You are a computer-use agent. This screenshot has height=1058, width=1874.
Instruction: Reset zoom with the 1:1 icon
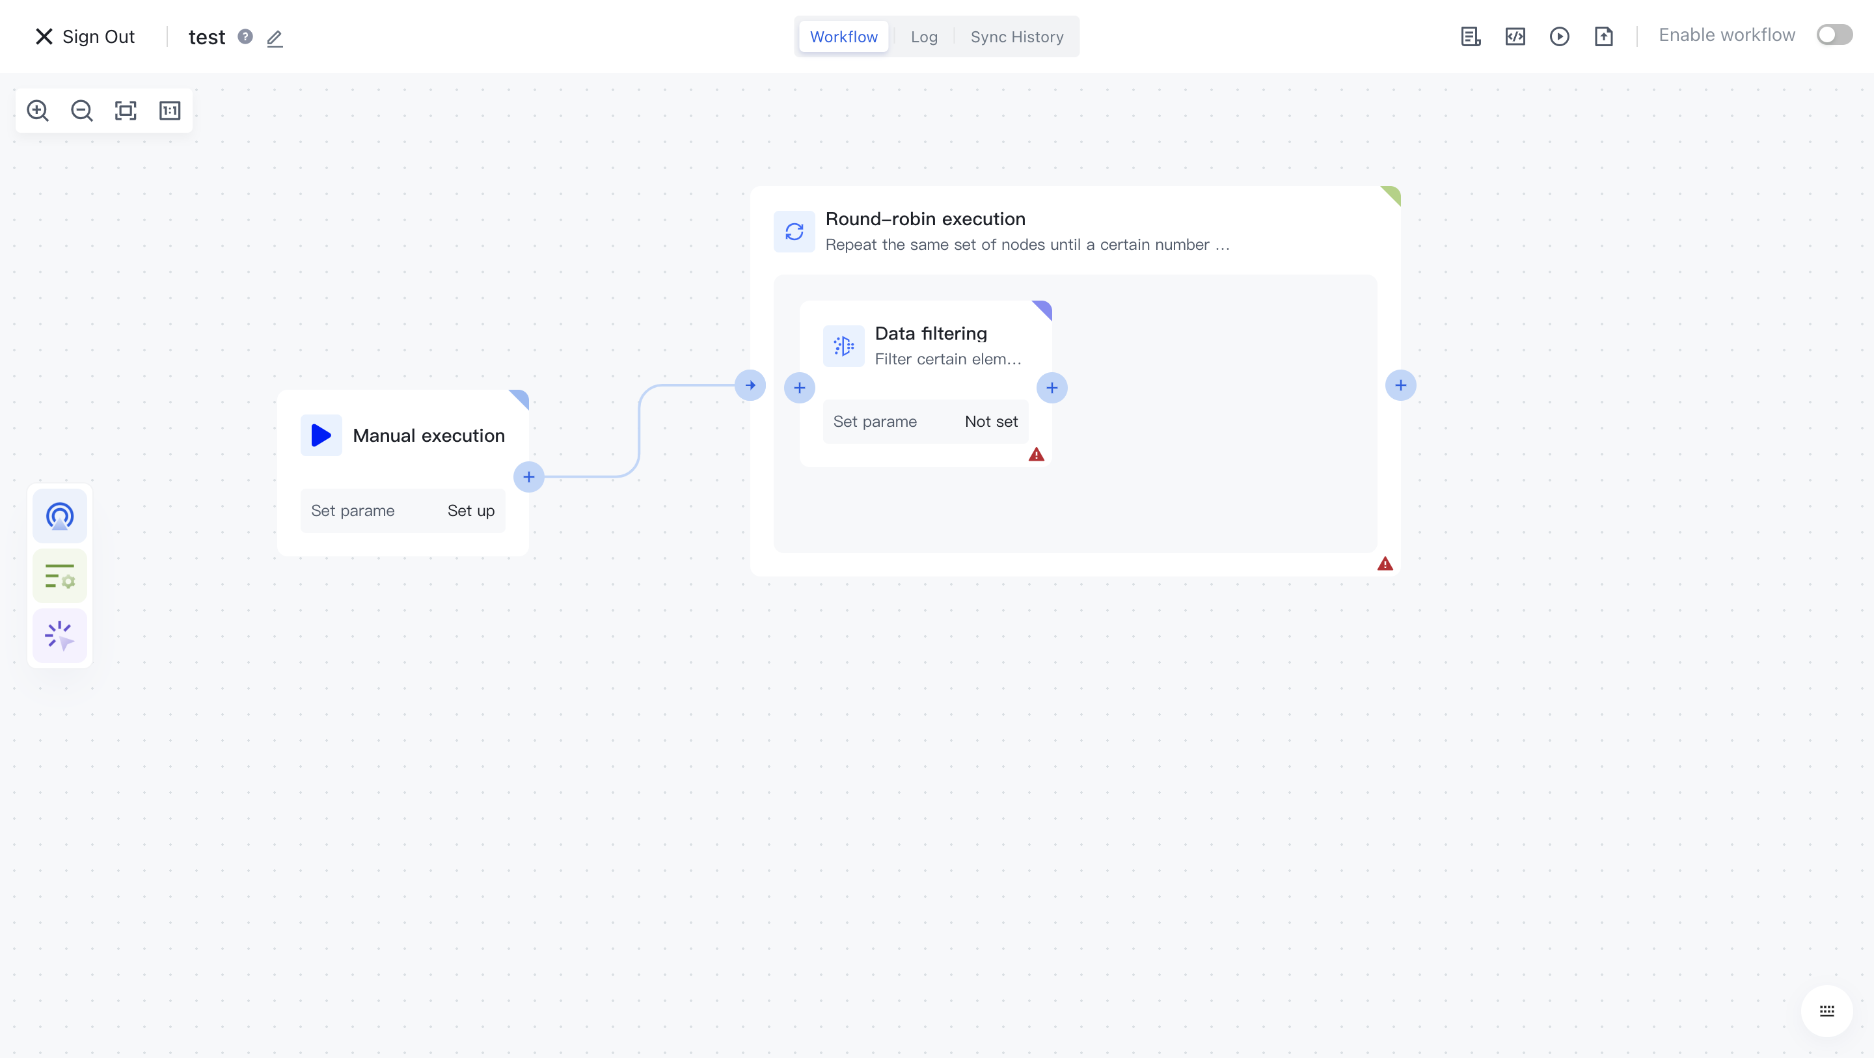point(169,111)
